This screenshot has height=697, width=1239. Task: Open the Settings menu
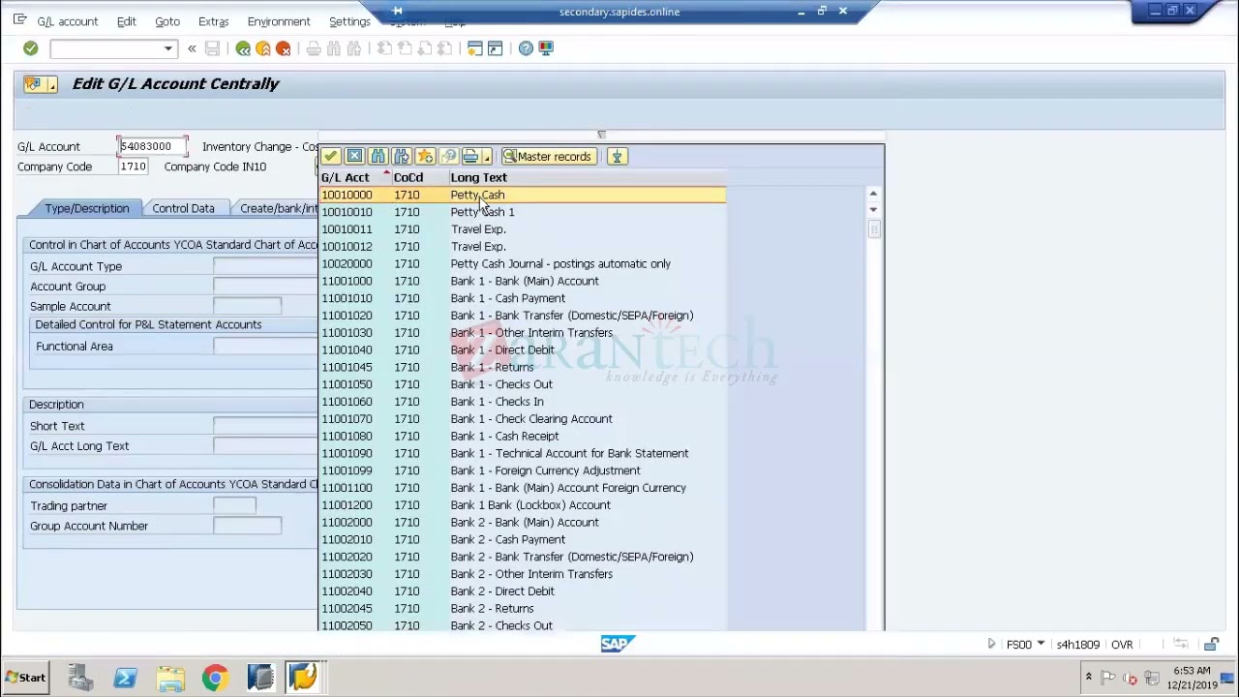(x=349, y=21)
